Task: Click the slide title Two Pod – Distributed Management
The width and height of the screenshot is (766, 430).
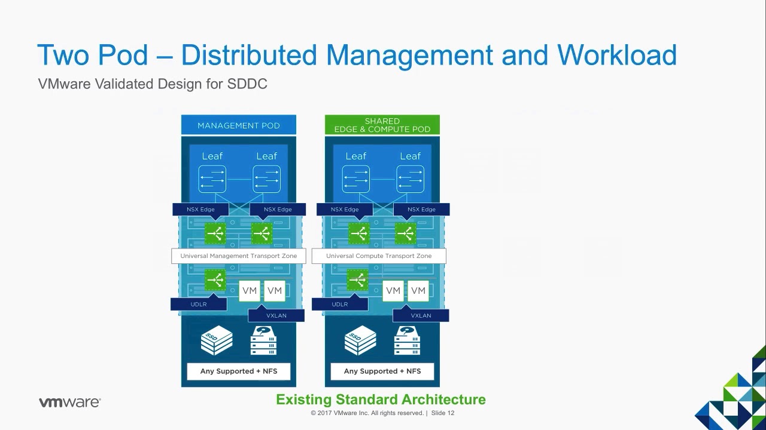Action: point(357,55)
